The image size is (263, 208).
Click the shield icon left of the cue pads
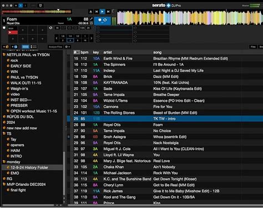[4, 28]
